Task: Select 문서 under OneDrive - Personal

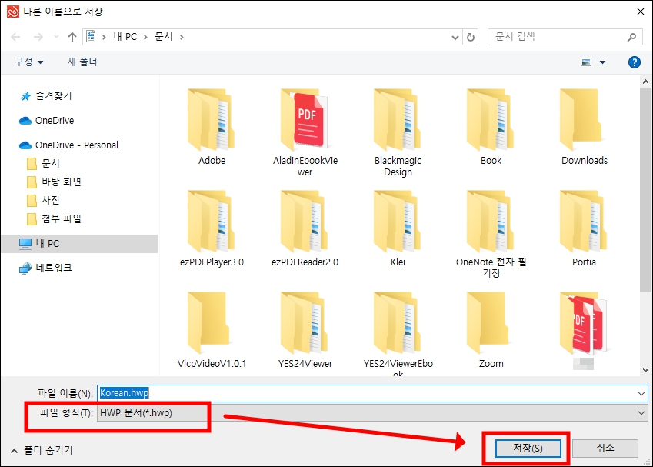Action: point(43,163)
